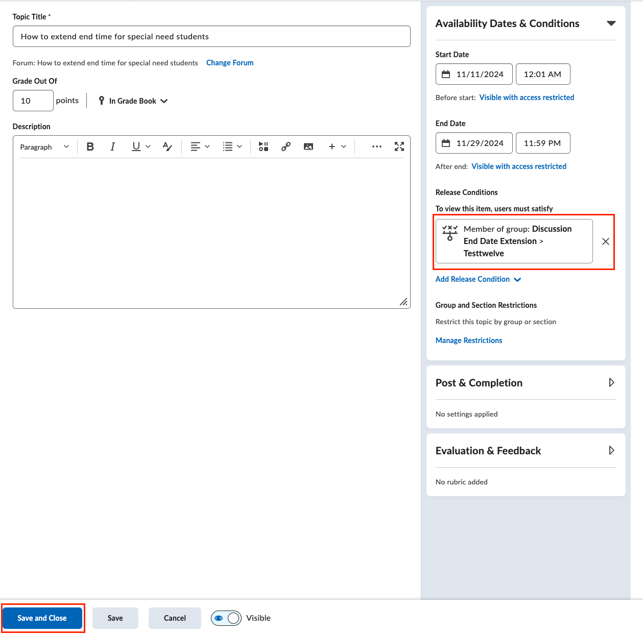Apply italic formatting in description editor
The width and height of the screenshot is (643, 634).
tap(113, 147)
